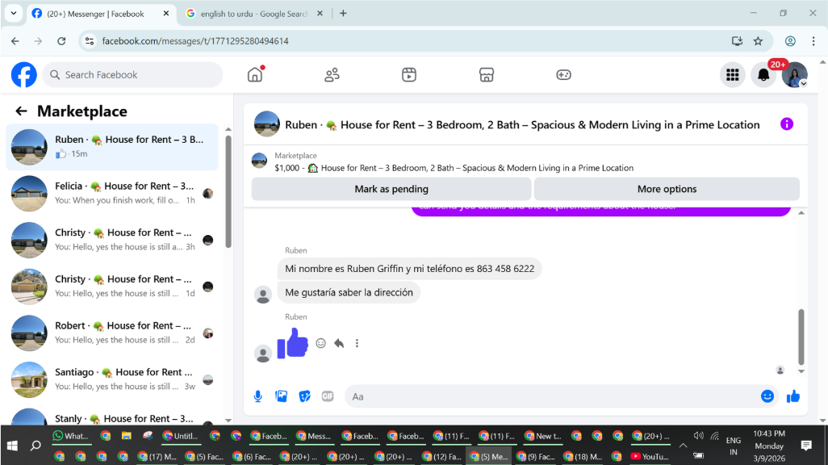This screenshot has width=828, height=465.
Task: Open the Marketplace storefront icon
Action: [x=487, y=75]
